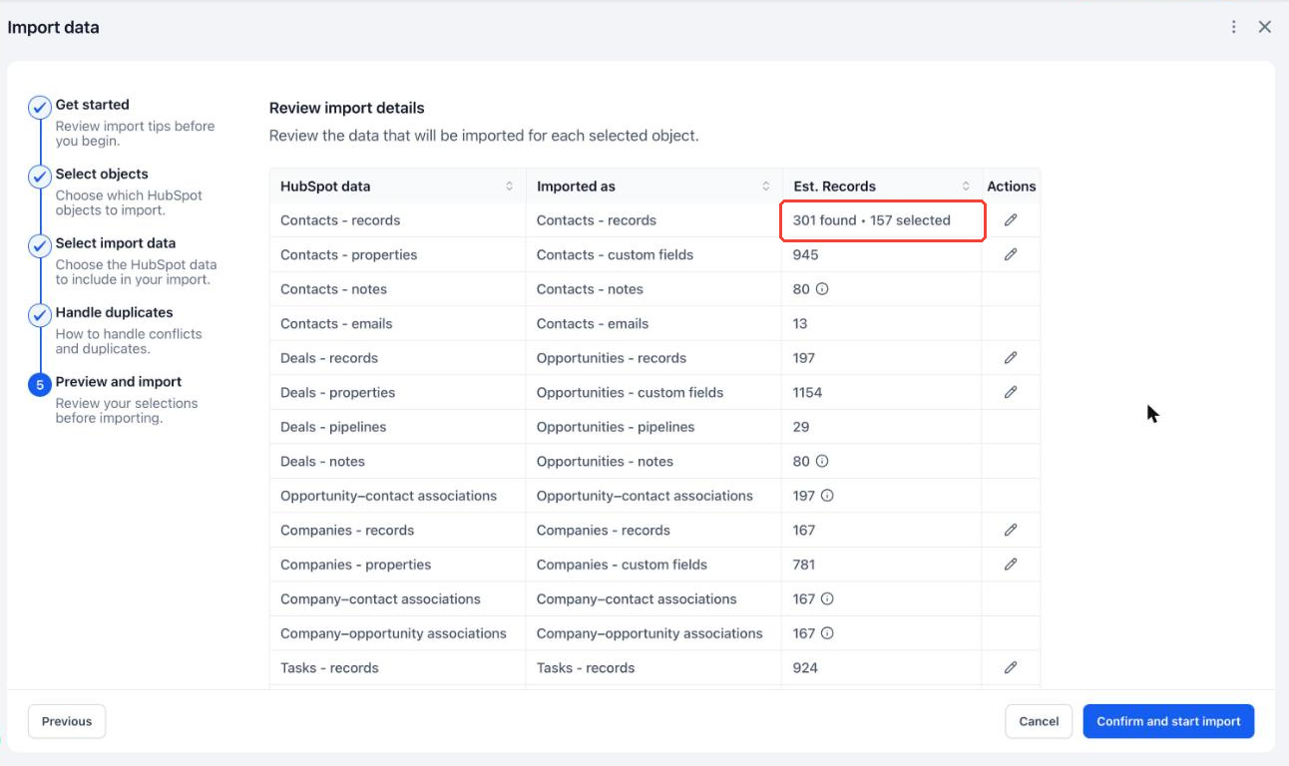Go to the Select objects step
Image resolution: width=1289 pixels, height=766 pixels.
[102, 174]
